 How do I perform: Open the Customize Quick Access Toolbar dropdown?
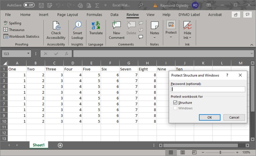[105, 5]
